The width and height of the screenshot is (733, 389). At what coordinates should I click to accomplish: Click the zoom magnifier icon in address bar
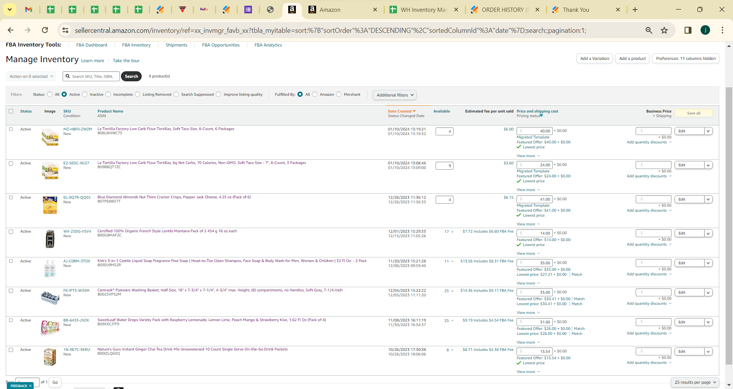[649, 30]
